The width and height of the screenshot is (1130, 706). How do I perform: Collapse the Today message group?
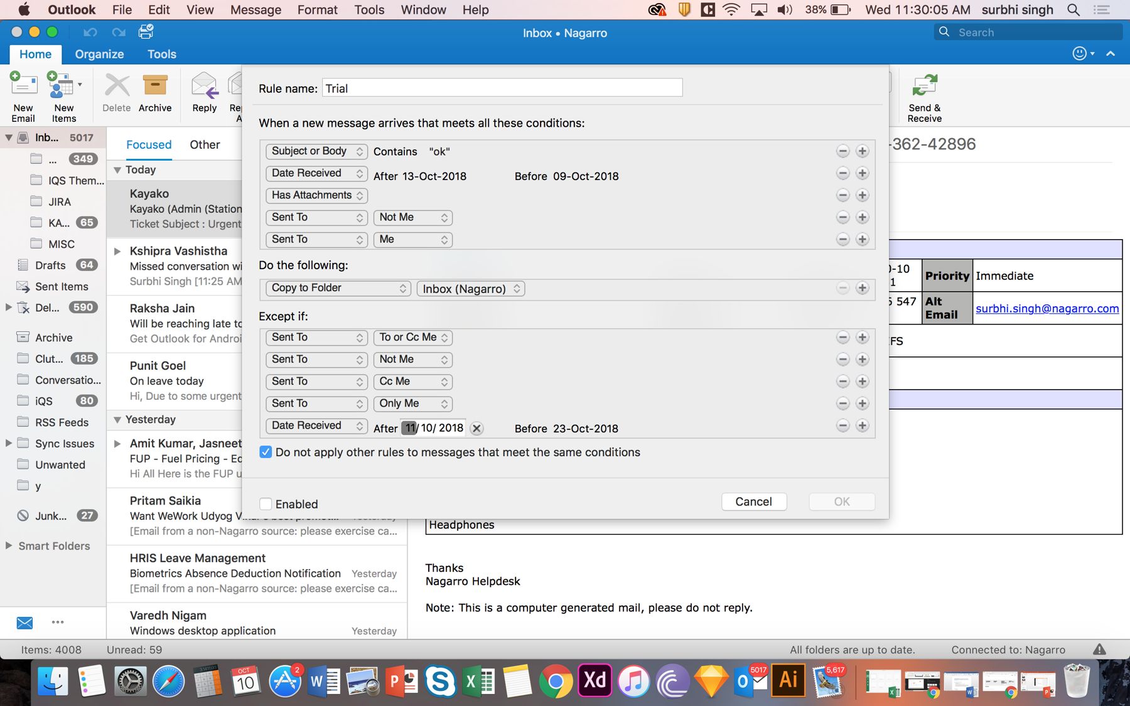(x=117, y=170)
